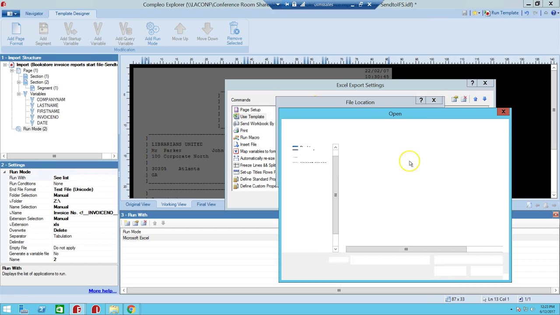Select the INVOICENO variable
This screenshot has width=560, height=315.
pos(48,117)
